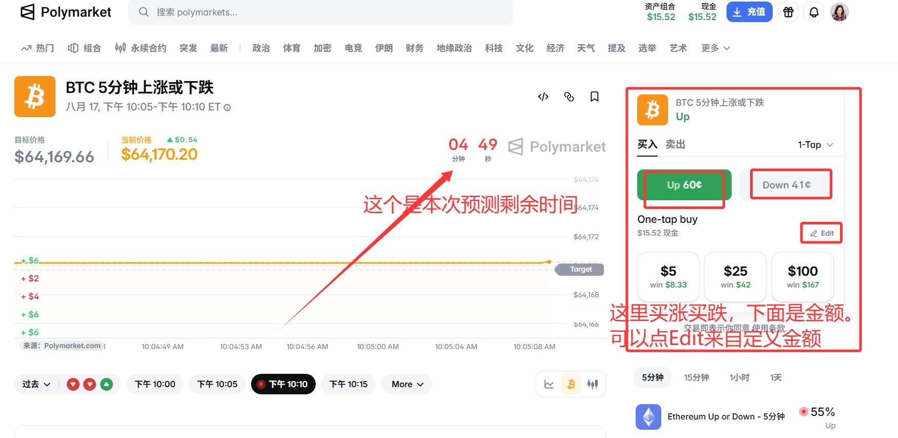Buy with the $25 one-tap amount
898x438 pixels.
[x=735, y=276]
